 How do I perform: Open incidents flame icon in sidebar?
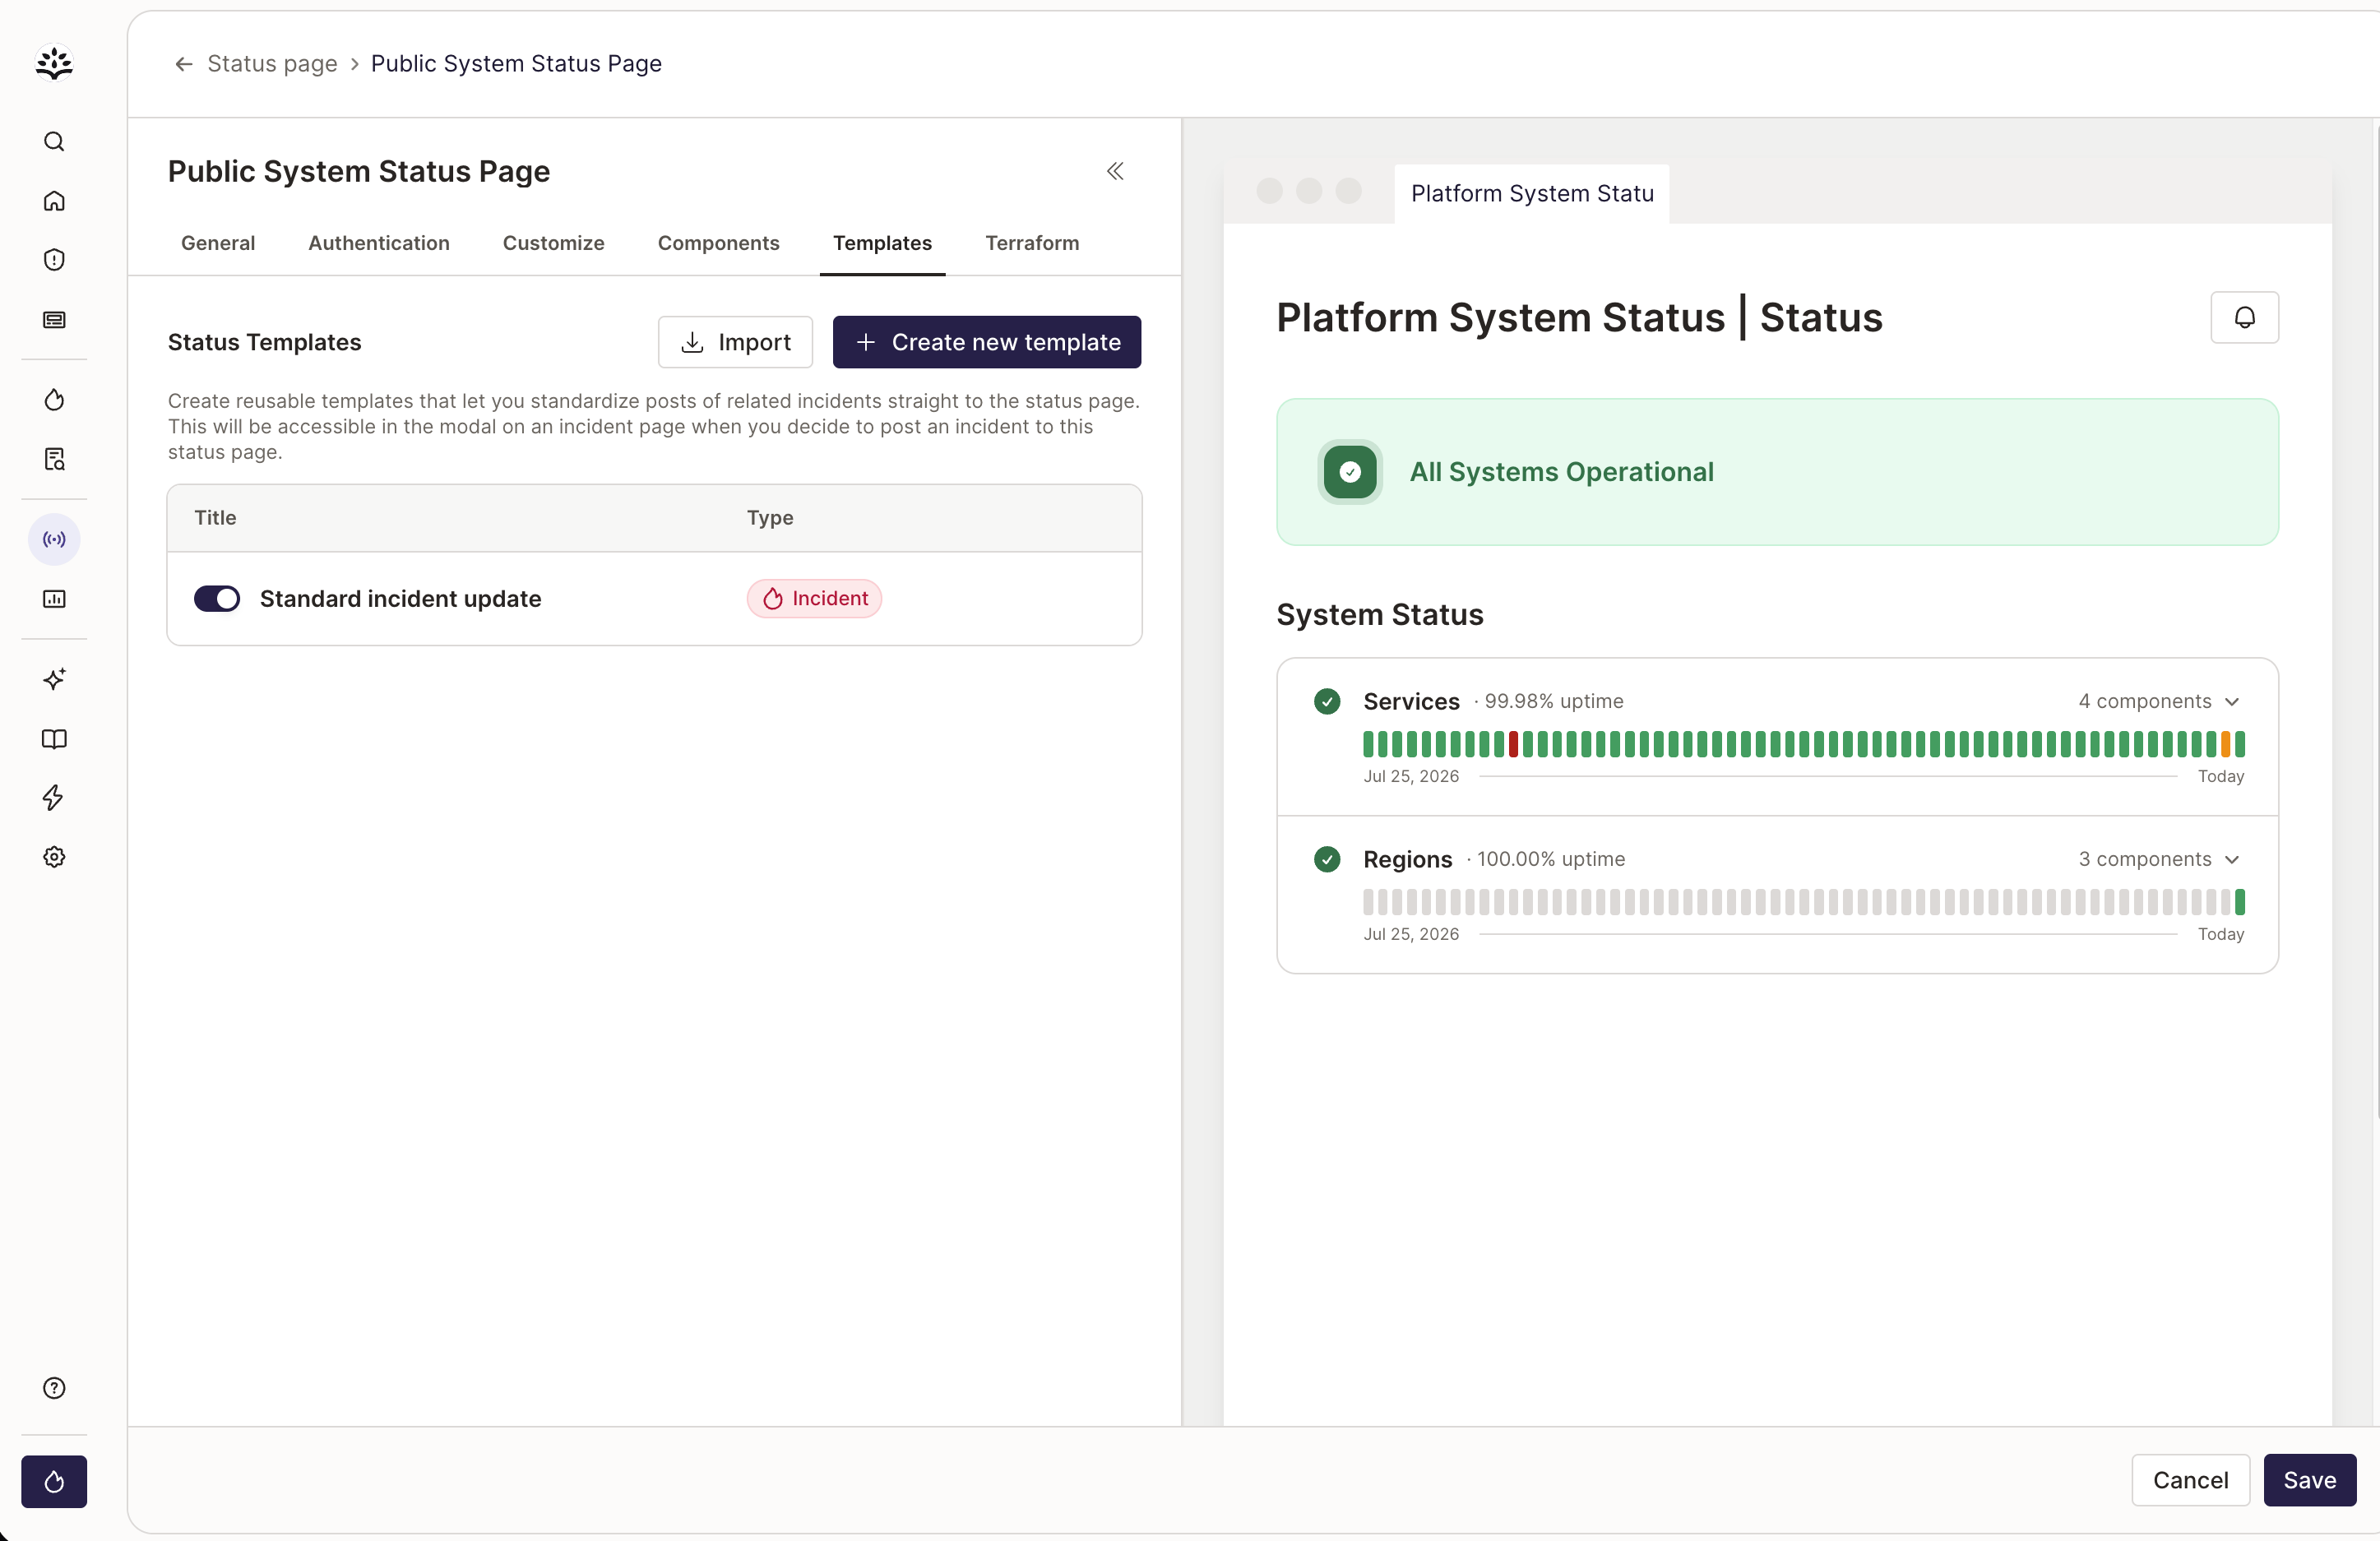pos(54,400)
